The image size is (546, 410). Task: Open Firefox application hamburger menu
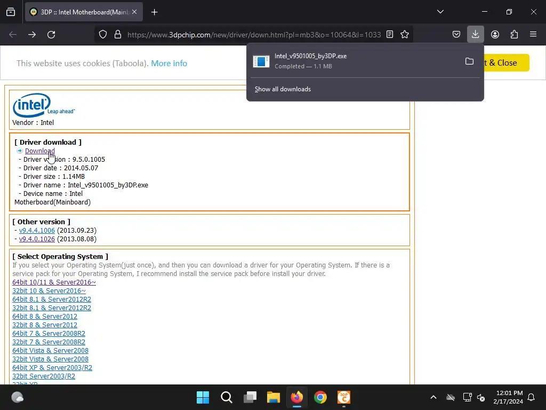coord(533,34)
